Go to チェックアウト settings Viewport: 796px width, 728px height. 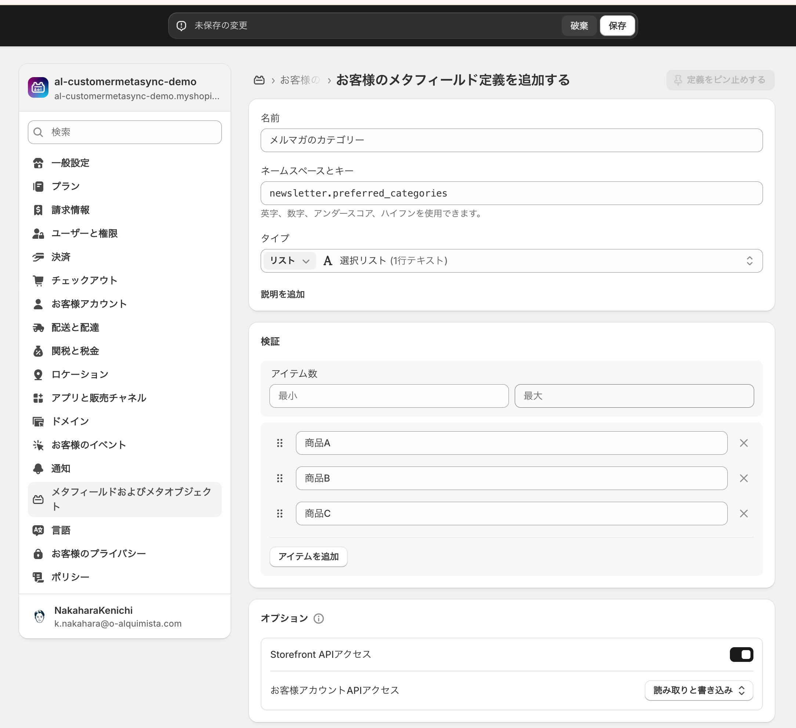pos(84,281)
